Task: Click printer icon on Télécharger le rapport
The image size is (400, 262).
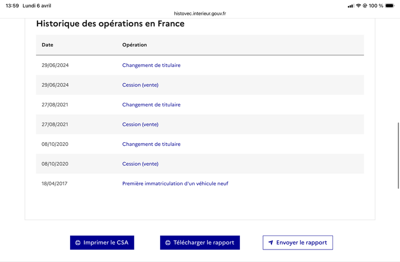Action: [x=167, y=243]
